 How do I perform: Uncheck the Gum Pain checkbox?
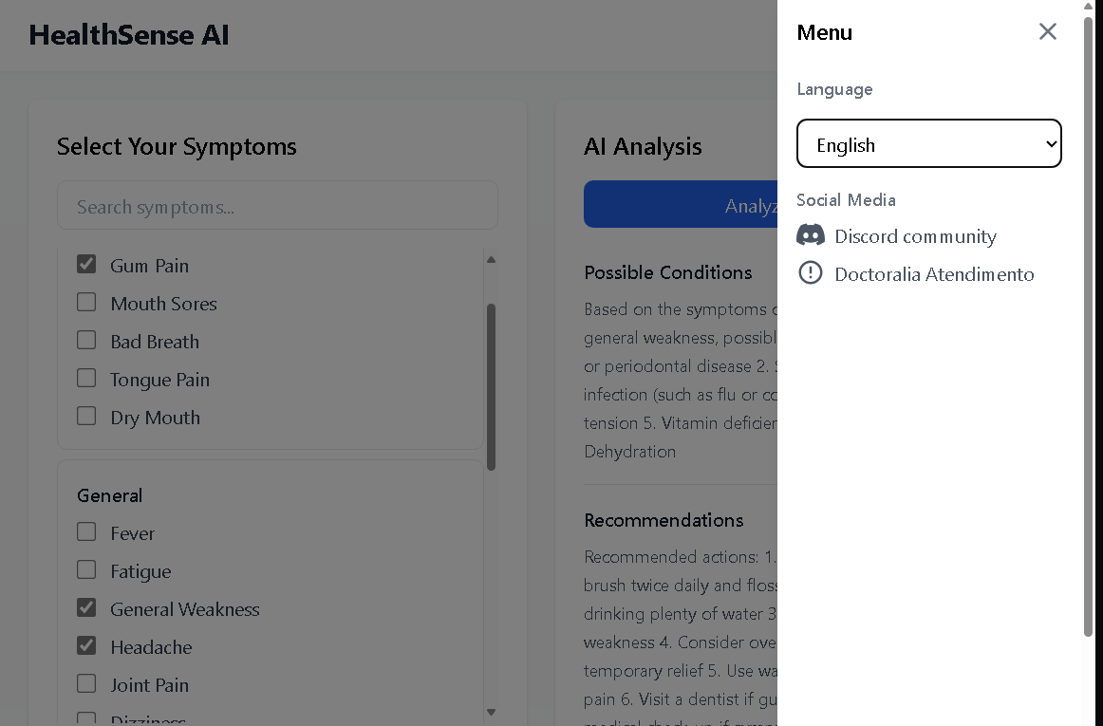(x=86, y=264)
